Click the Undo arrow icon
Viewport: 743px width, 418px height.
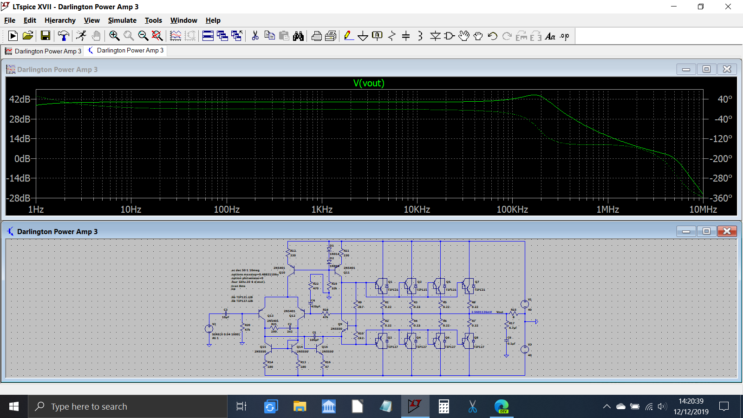[493, 36]
